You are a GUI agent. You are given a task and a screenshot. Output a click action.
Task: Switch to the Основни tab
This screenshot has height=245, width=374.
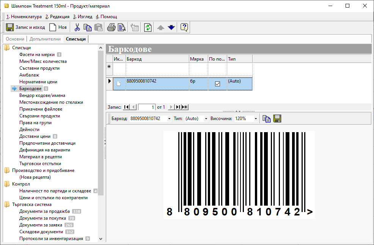coord(15,39)
